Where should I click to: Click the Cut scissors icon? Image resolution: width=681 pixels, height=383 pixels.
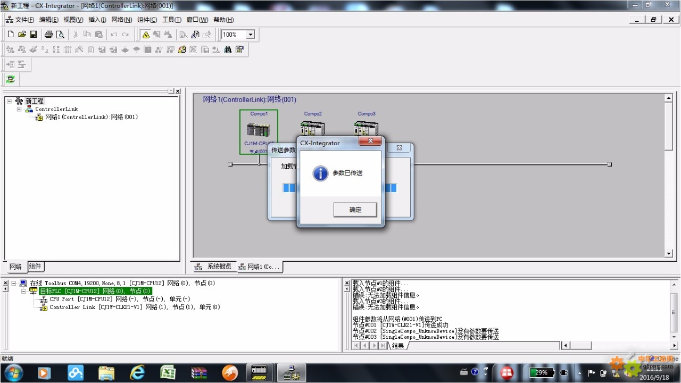point(76,35)
